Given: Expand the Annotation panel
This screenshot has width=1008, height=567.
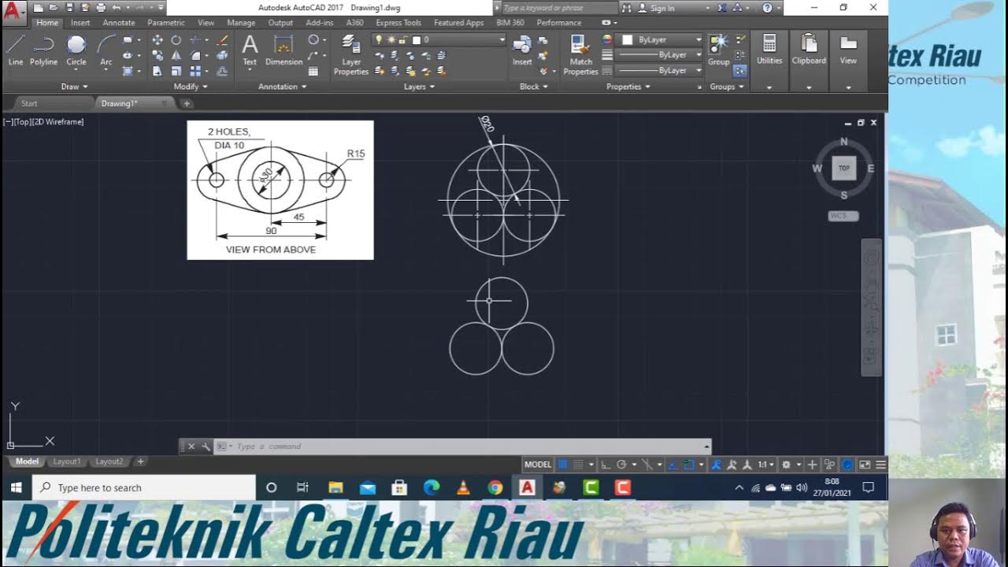Looking at the screenshot, I should pos(283,87).
